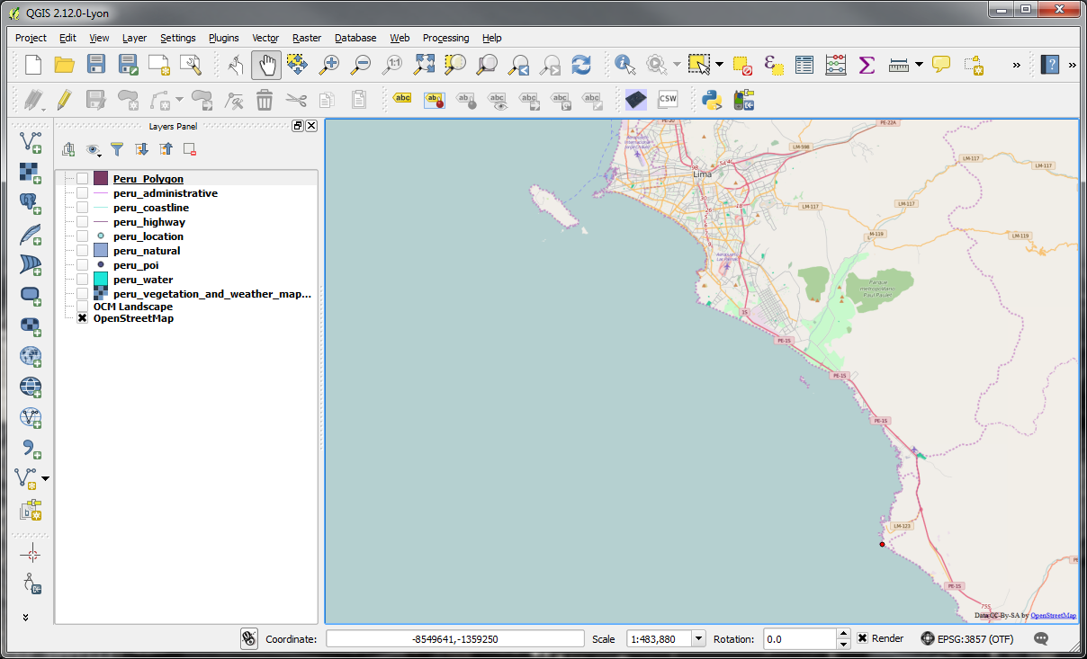Image resolution: width=1087 pixels, height=659 pixels.
Task: Click the EPSG:3857 (OTF) CRS button
Action: coord(967,638)
